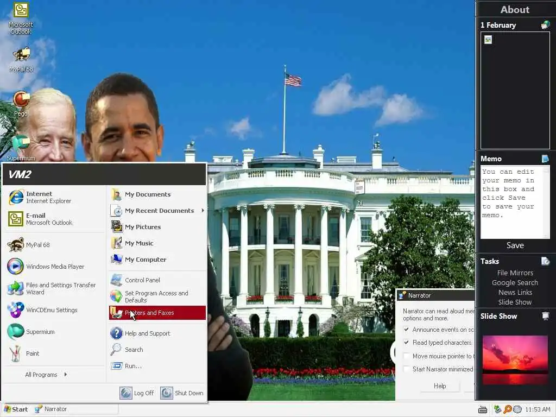
Task: Click the memo text box scrollbar
Action: click(x=547, y=203)
